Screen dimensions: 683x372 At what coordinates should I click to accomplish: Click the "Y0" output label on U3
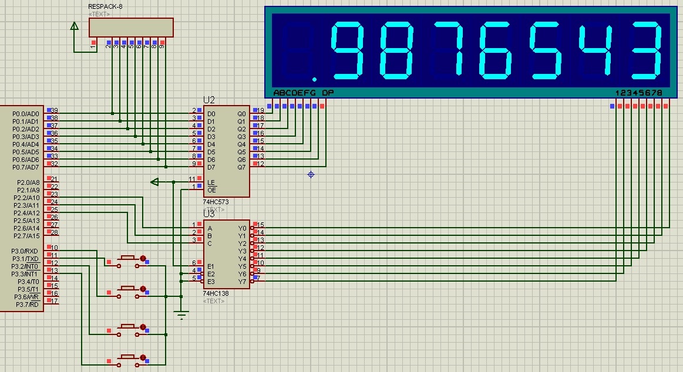click(242, 228)
